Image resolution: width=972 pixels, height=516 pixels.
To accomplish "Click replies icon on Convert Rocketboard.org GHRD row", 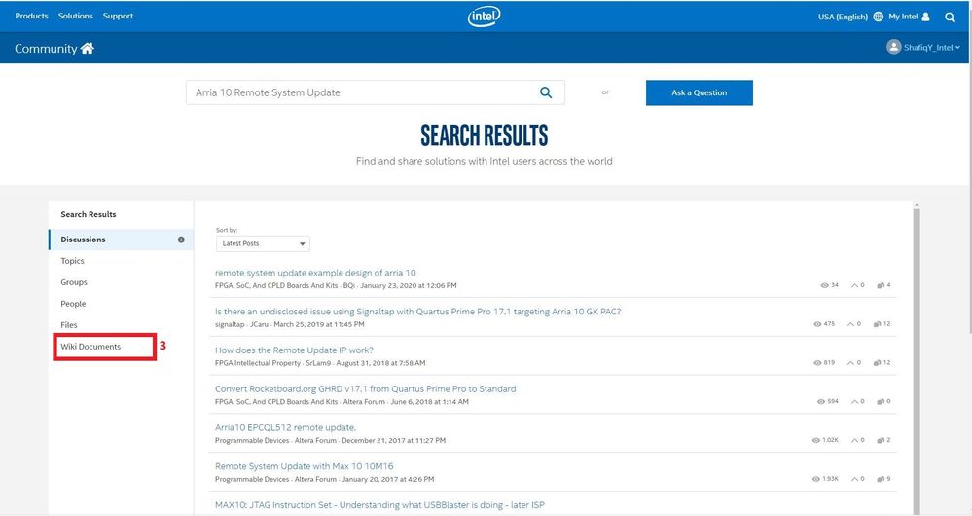I will tap(881, 402).
